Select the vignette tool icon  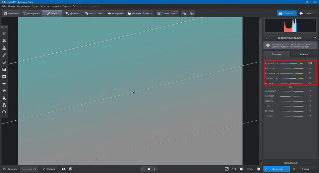coord(4,77)
